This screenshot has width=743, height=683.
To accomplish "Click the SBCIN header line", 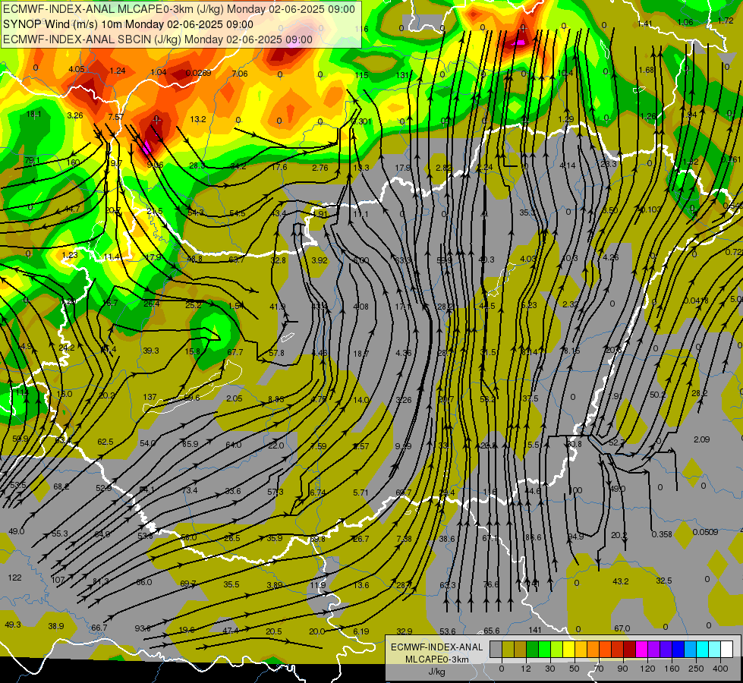I will click(158, 39).
